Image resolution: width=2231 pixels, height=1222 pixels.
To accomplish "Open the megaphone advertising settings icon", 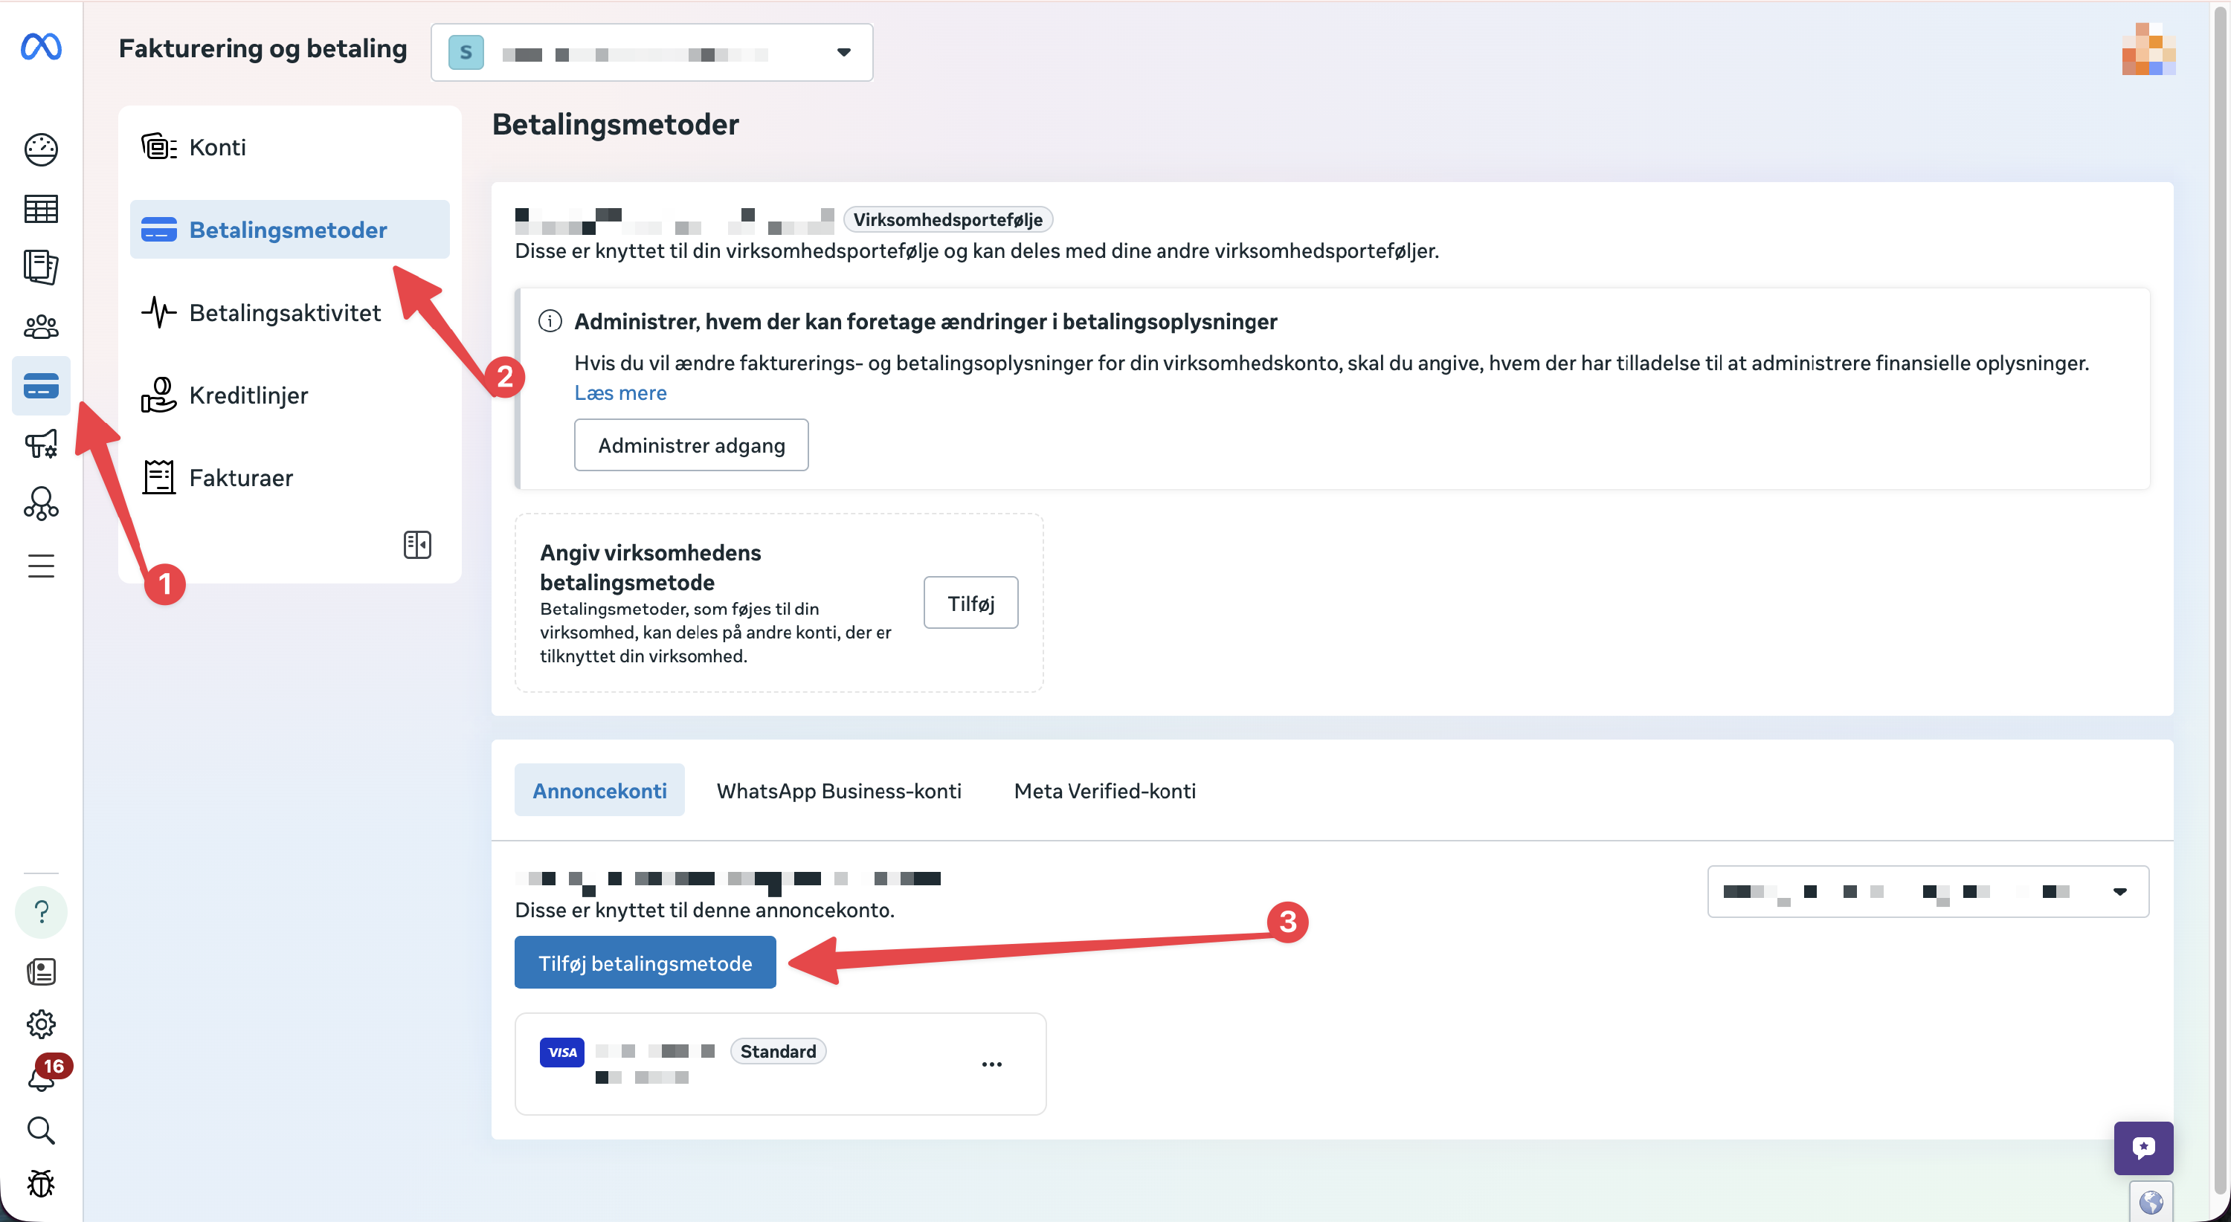I will coord(41,444).
